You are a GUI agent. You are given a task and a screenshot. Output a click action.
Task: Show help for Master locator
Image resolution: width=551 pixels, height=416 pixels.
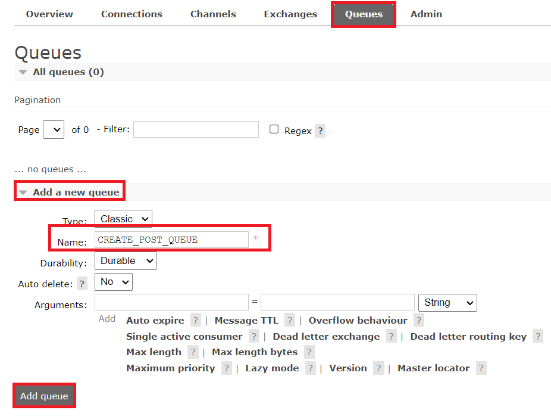click(x=481, y=368)
